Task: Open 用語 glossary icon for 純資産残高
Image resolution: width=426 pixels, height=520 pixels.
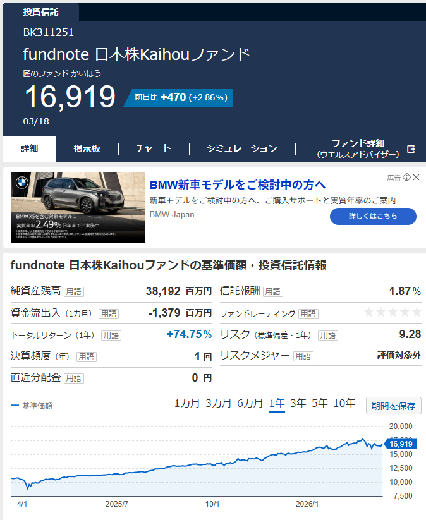Action: coord(73,292)
